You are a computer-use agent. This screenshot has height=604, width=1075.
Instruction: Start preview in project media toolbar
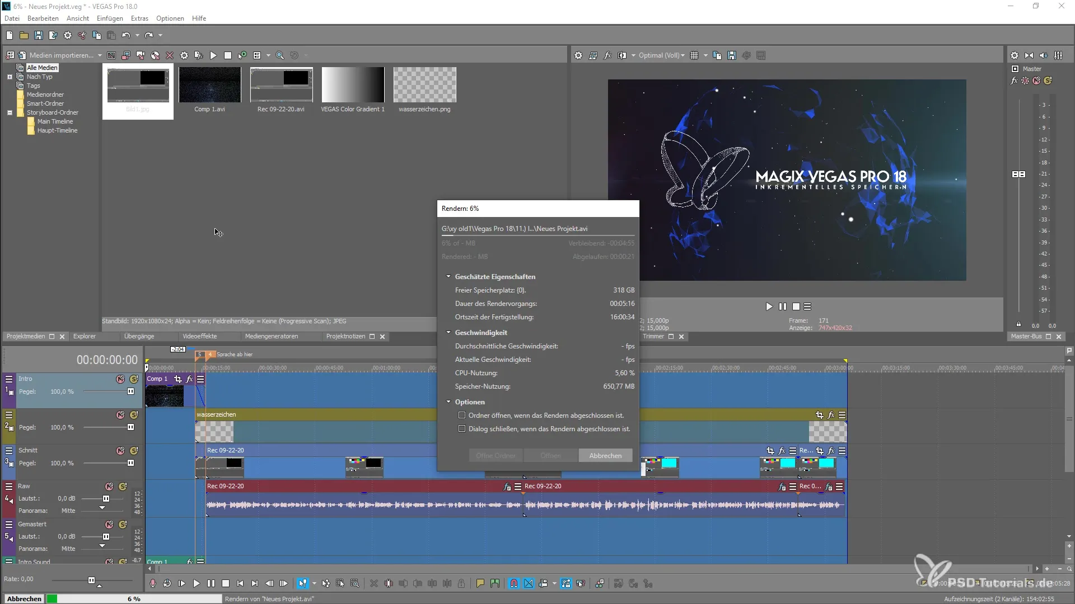[x=213, y=55]
